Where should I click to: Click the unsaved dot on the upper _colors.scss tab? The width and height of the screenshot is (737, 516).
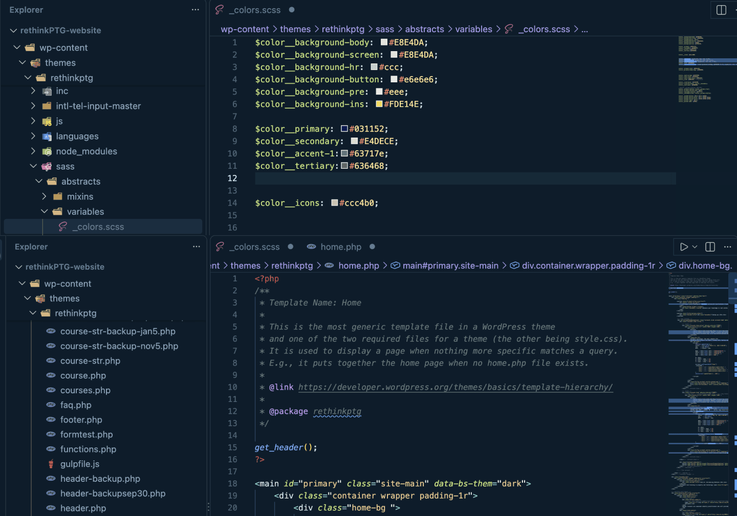tap(292, 10)
